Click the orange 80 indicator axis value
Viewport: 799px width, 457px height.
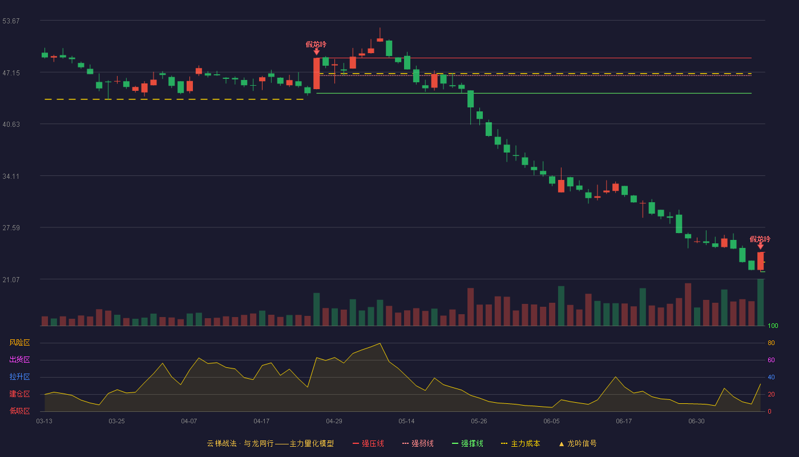tap(771, 343)
